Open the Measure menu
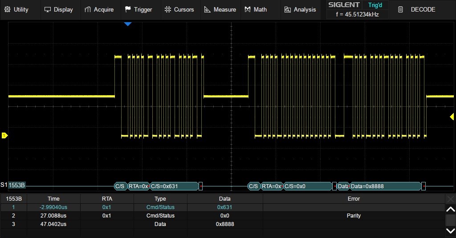 [220, 9]
